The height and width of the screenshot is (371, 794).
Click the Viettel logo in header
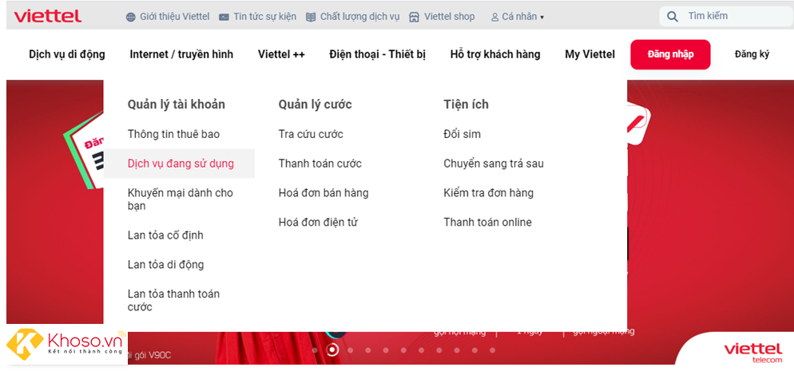[48, 16]
